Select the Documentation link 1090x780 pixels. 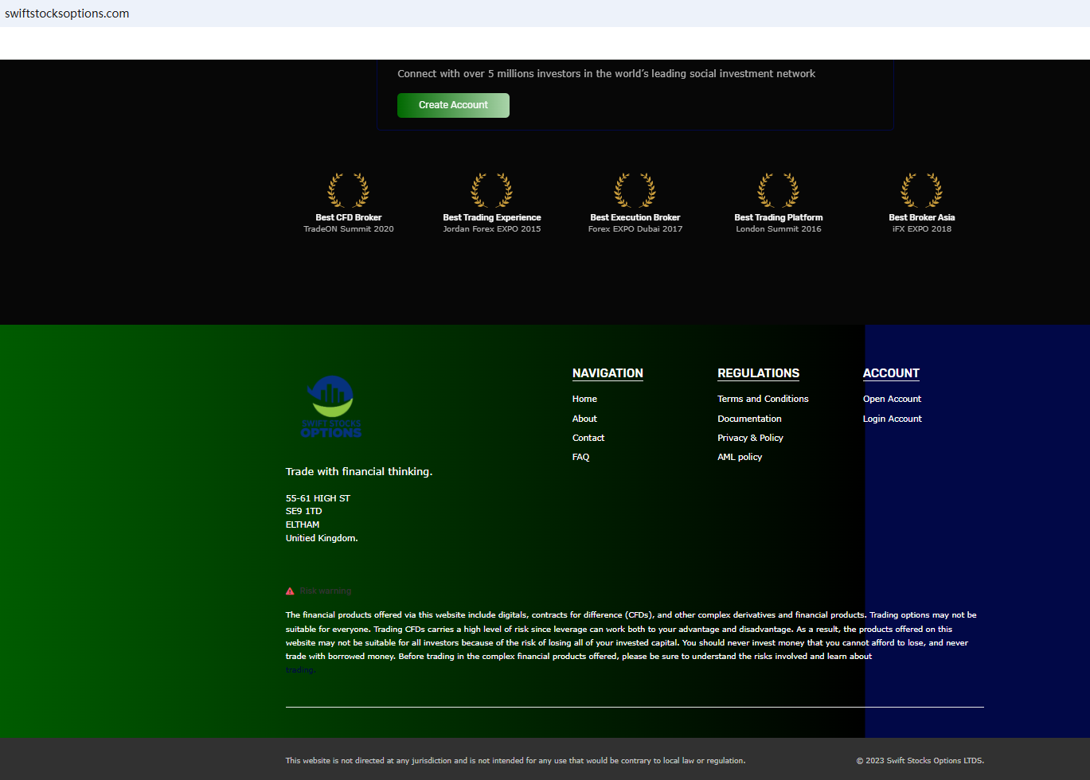click(749, 419)
